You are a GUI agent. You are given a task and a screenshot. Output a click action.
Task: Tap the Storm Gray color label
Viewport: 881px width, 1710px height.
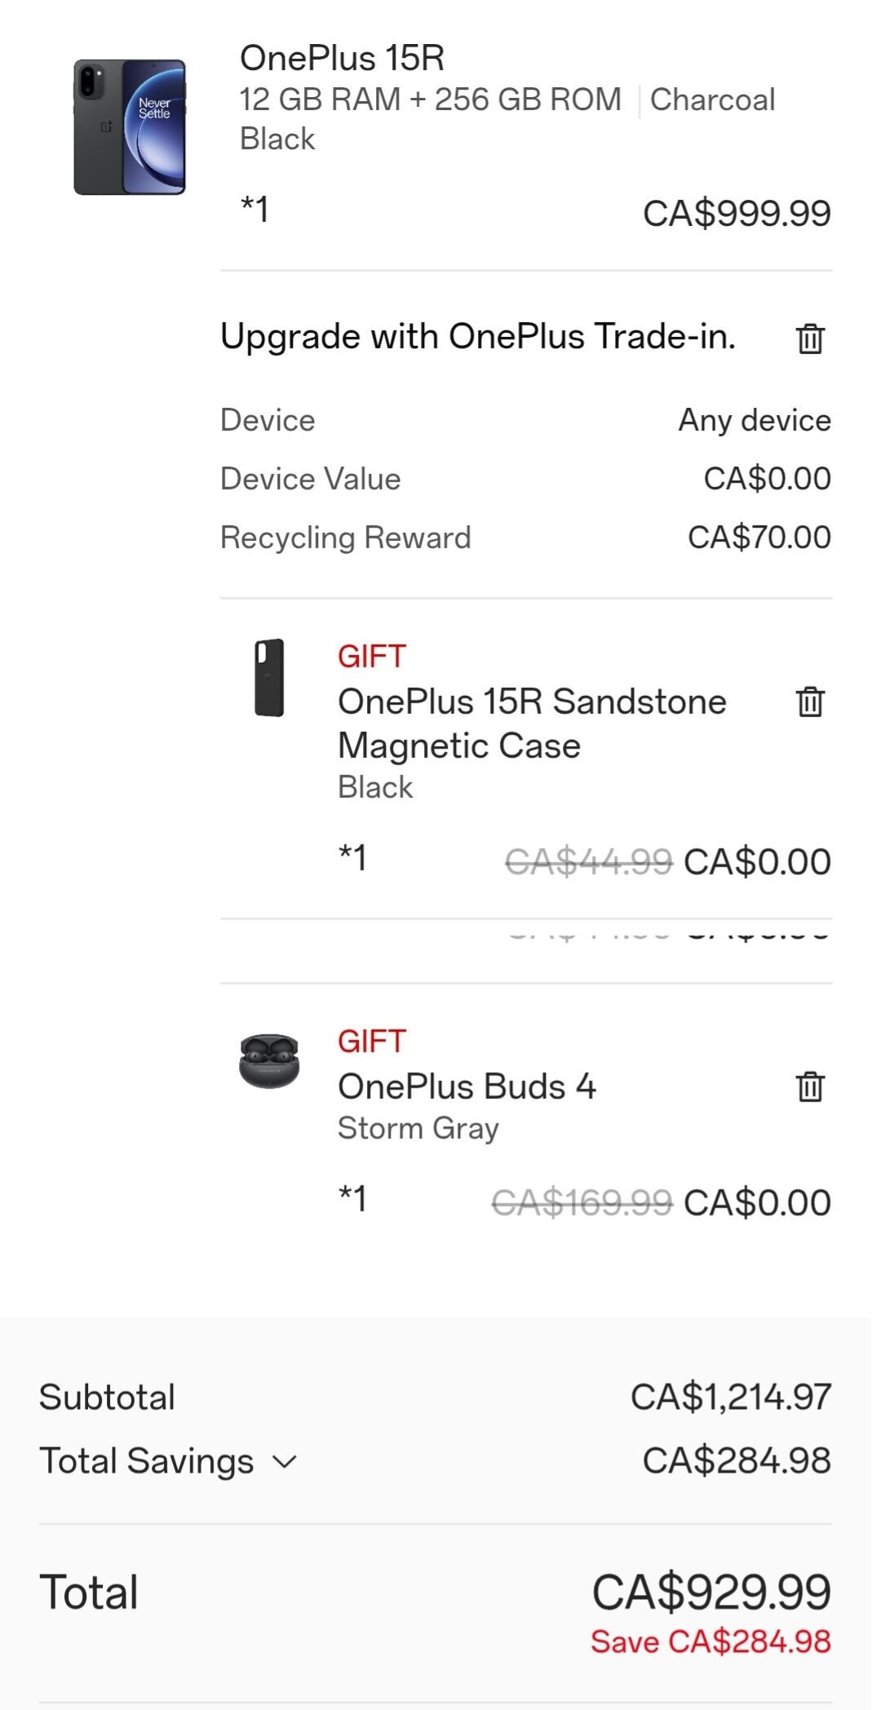tap(418, 1128)
